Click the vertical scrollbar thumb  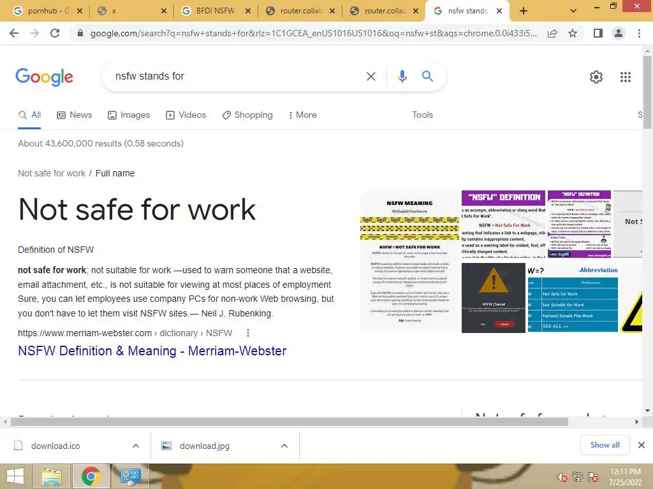tap(648, 92)
